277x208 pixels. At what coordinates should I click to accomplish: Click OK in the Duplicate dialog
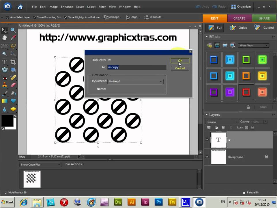(x=180, y=61)
